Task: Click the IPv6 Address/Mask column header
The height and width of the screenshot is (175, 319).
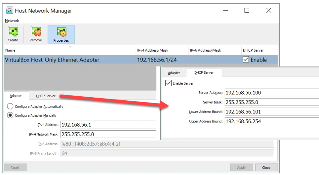Action: [x=215, y=50]
